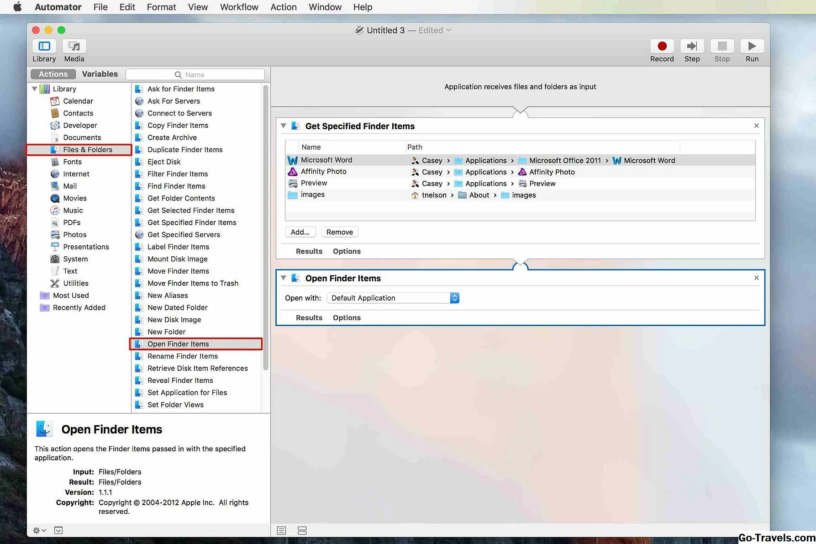The height and width of the screenshot is (544, 816).
Task: Choose the PDFs category
Action: (72, 222)
